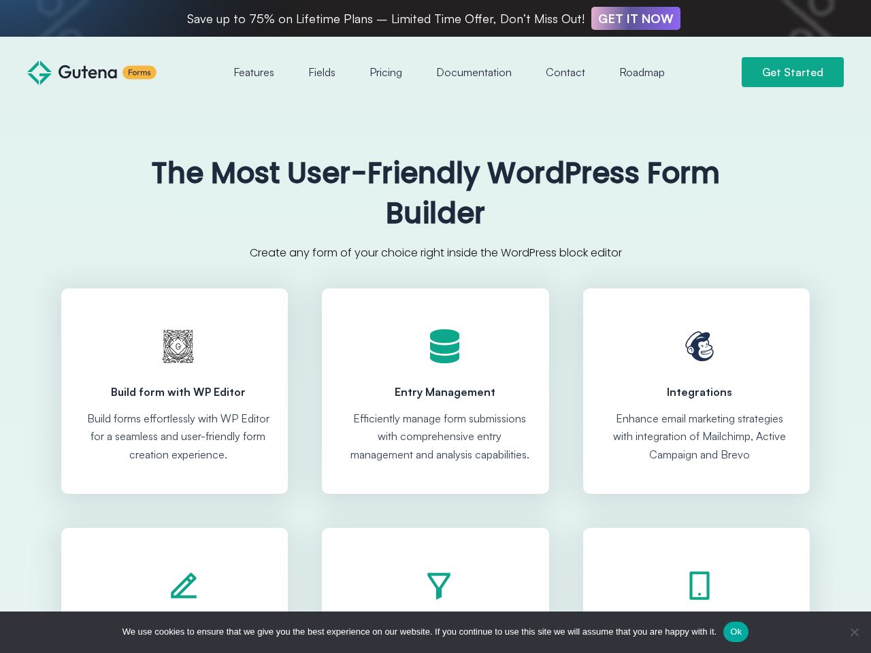Click the GET IT NOW promo button

[636, 18]
